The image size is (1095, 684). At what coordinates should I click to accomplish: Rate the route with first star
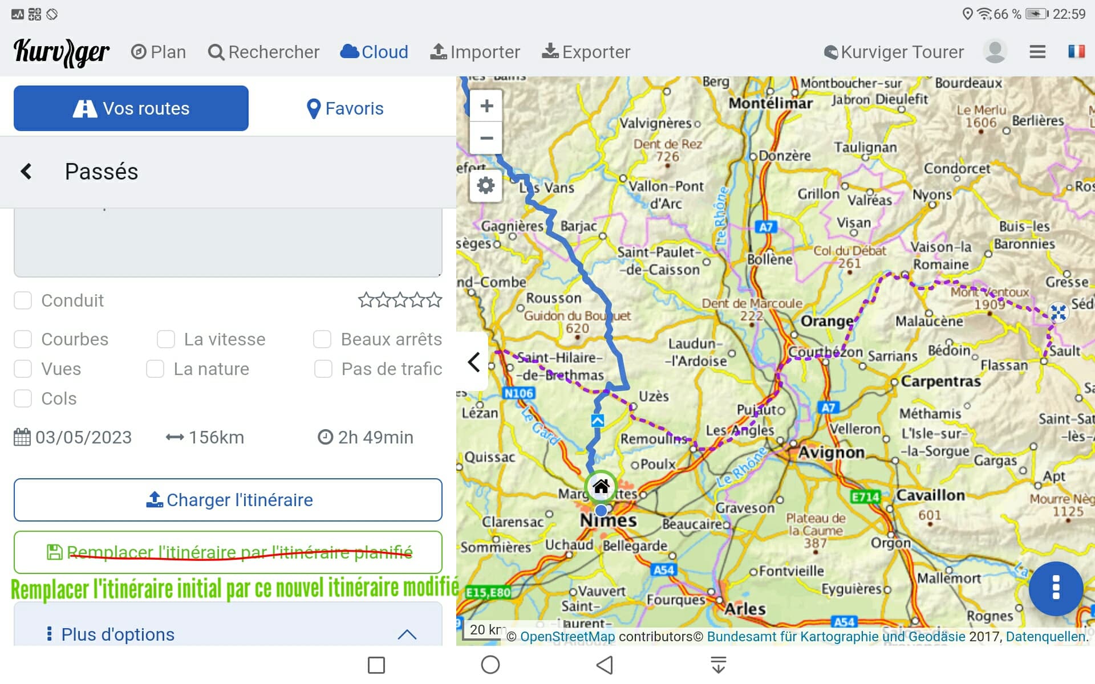(x=366, y=300)
